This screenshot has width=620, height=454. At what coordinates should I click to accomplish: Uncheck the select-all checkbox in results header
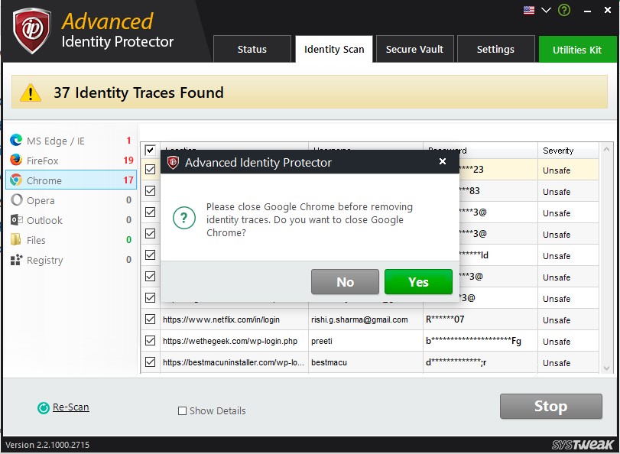[151, 150]
